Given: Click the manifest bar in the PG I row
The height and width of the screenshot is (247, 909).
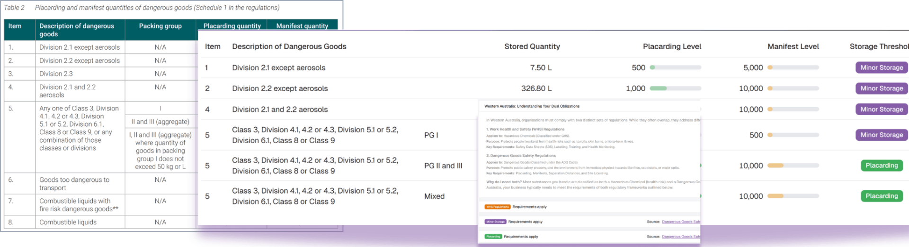Looking at the screenshot, I should click(x=793, y=135).
